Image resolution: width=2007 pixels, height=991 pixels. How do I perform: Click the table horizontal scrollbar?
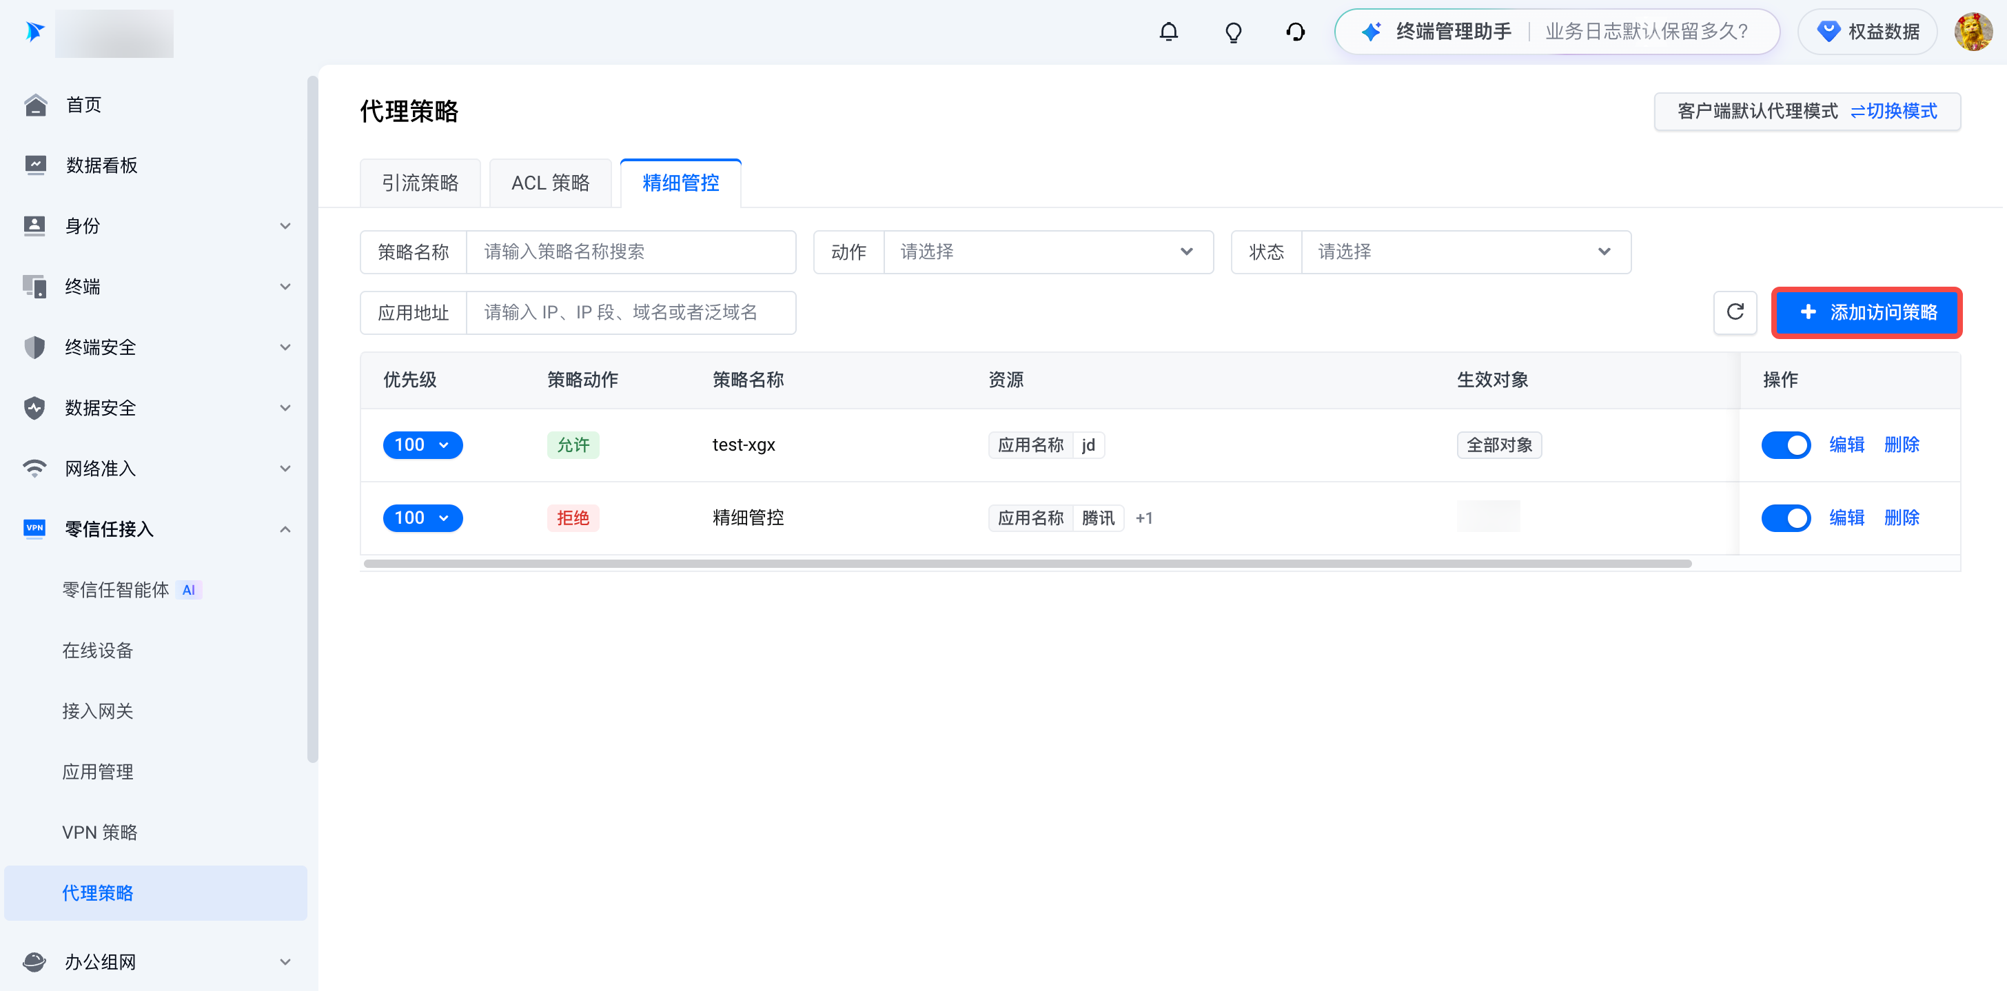pyautogui.click(x=1027, y=564)
